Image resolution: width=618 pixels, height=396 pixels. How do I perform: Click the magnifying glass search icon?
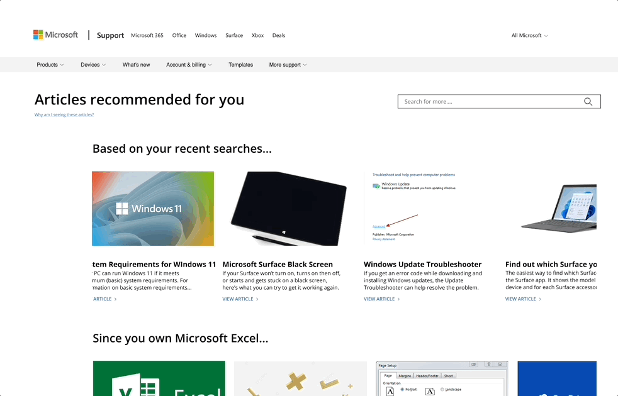click(x=588, y=101)
